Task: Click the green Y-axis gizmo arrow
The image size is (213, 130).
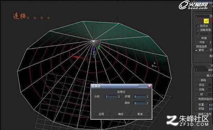Action: click(x=98, y=47)
